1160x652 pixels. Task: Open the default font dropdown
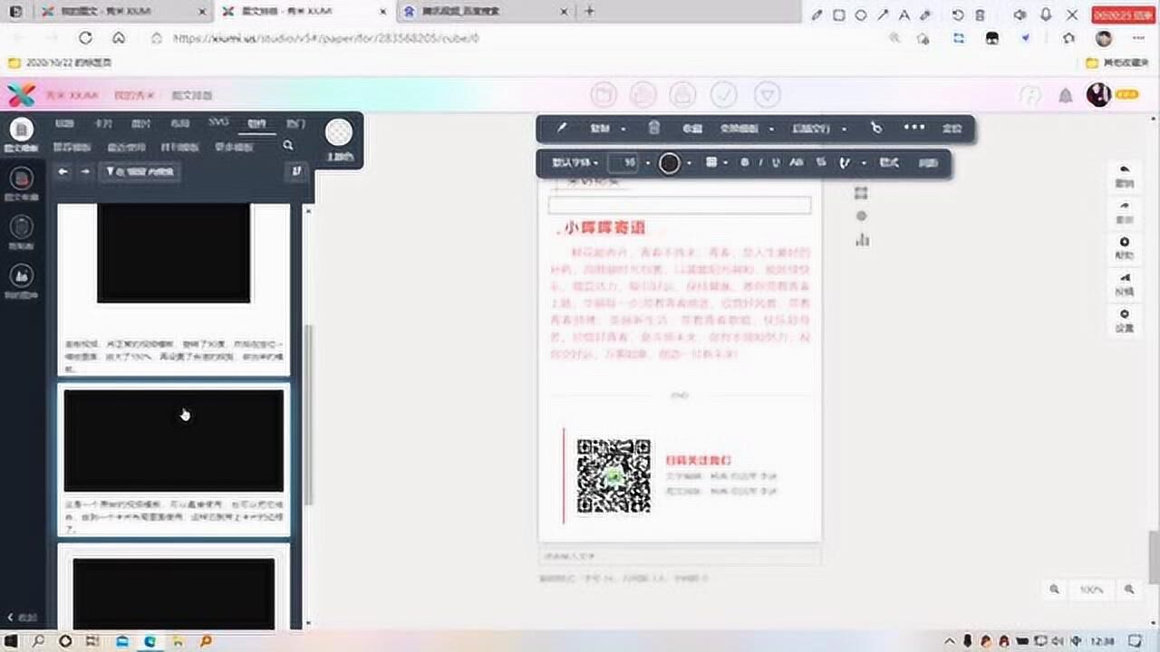click(575, 163)
